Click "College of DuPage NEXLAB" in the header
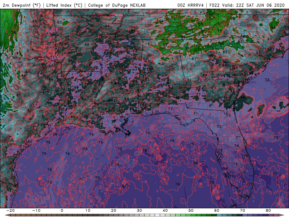 117,5
